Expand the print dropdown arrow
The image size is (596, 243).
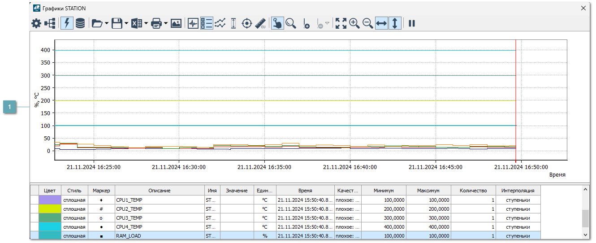[166, 24]
